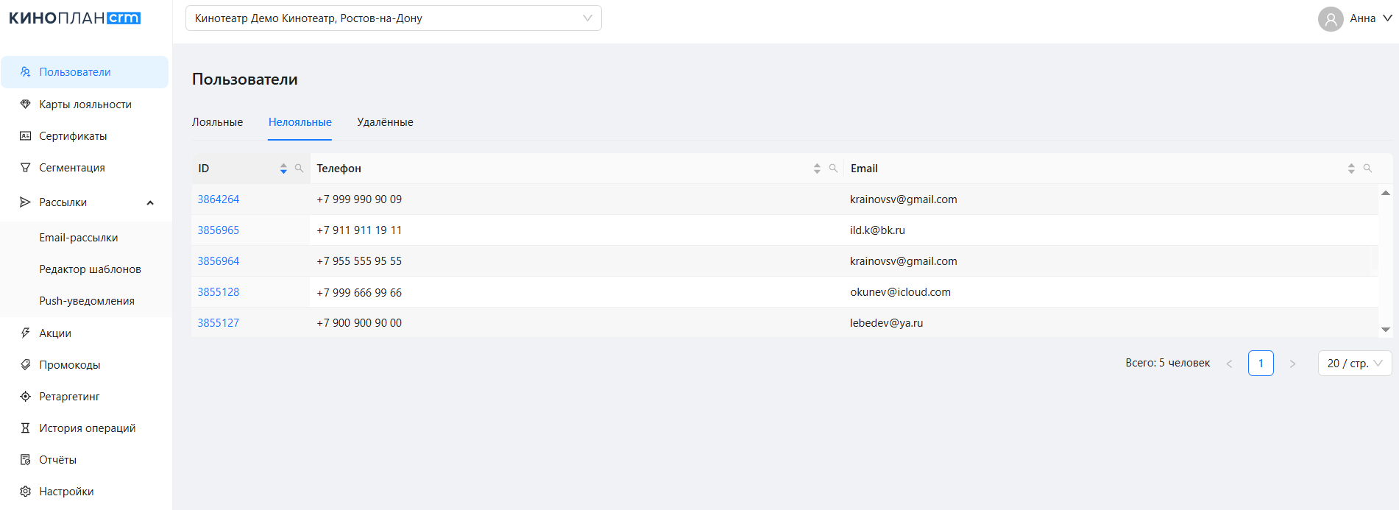The width and height of the screenshot is (1399, 510).
Task: Switch to the Лояльные tab
Action: point(217,122)
